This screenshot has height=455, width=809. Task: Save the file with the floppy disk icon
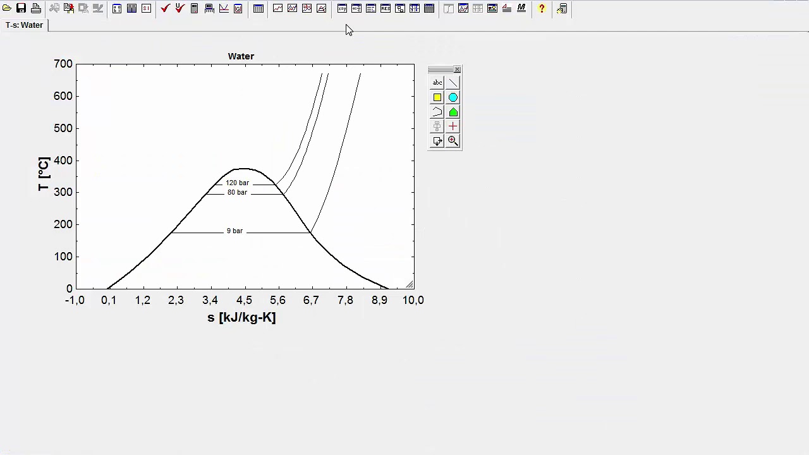(21, 8)
